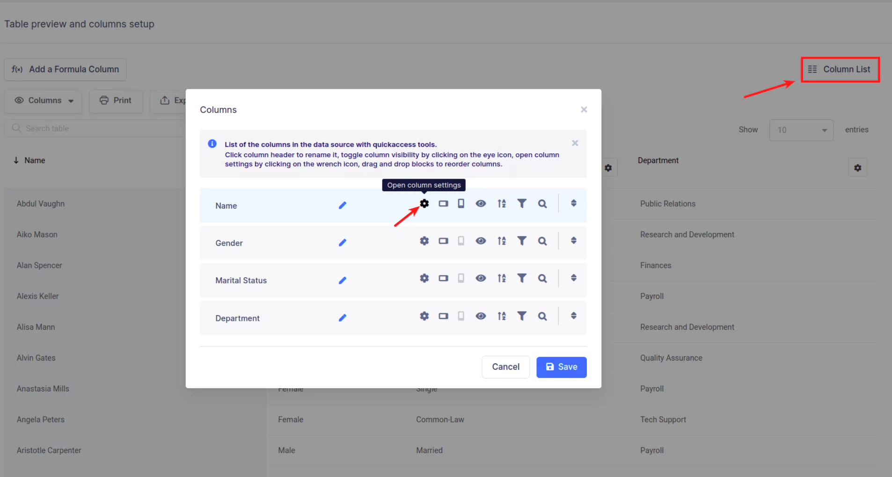Open gear settings for Department column
This screenshot has width=892, height=477.
point(424,316)
